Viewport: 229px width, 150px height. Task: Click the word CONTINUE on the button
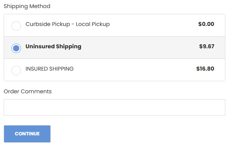(x=27, y=134)
